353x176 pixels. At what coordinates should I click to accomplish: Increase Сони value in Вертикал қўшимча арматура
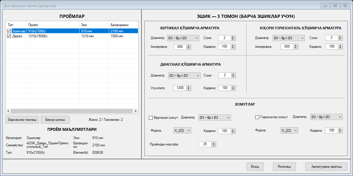[x=233, y=37]
